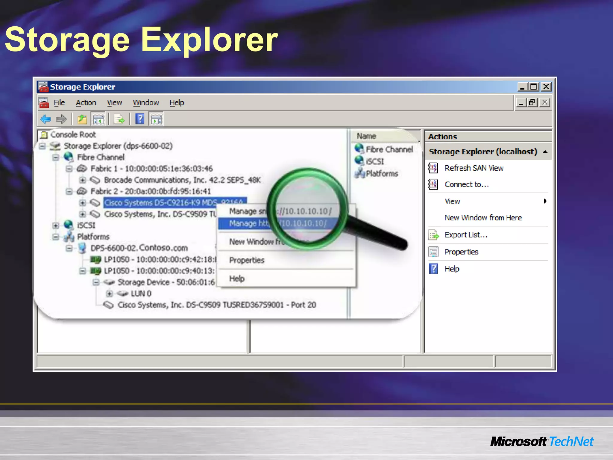The height and width of the screenshot is (460, 613).
Task: Click the Up one level folder icon
Action: point(82,119)
